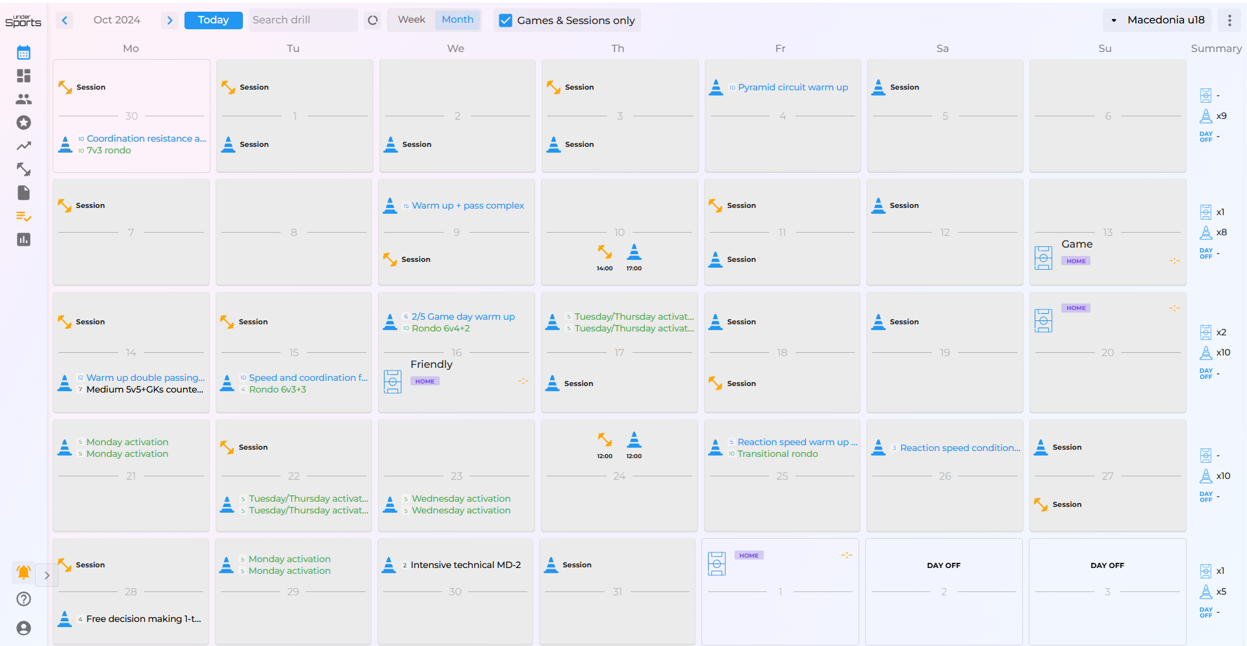Viewport: 1247px width, 646px height.
Task: Open Pyramid circuit warm up drill
Action: [x=792, y=87]
